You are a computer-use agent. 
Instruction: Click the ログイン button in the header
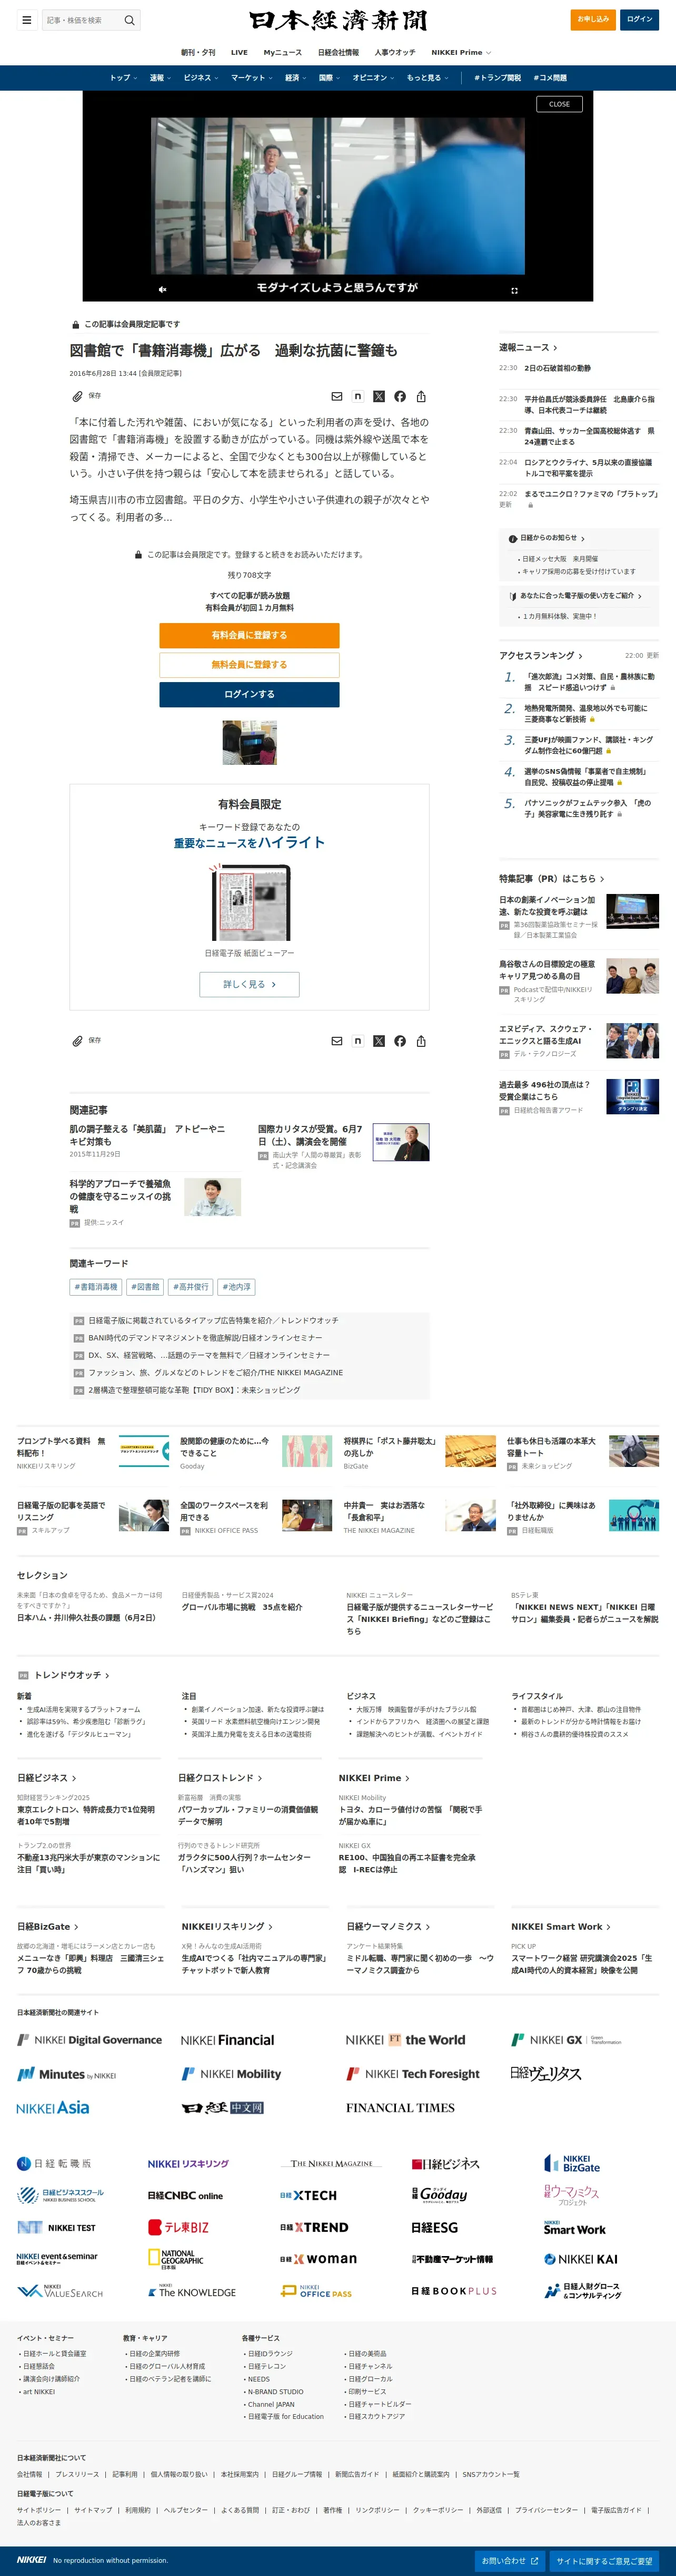pyautogui.click(x=639, y=19)
